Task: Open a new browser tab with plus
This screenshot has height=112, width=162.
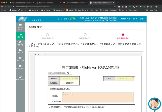Action: [x=118, y=3]
